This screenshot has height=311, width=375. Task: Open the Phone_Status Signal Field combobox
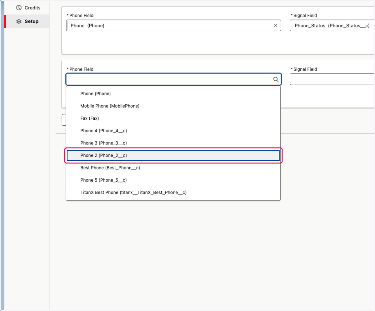[332, 26]
